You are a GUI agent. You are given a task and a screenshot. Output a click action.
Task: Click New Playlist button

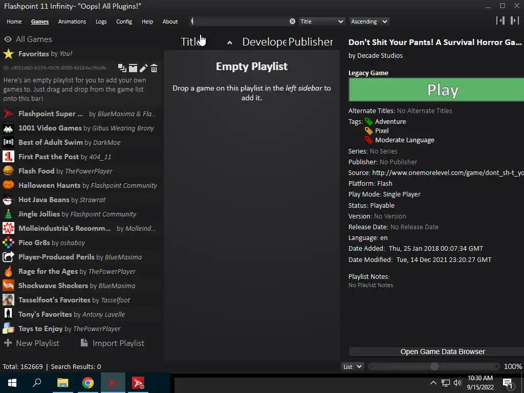point(32,343)
